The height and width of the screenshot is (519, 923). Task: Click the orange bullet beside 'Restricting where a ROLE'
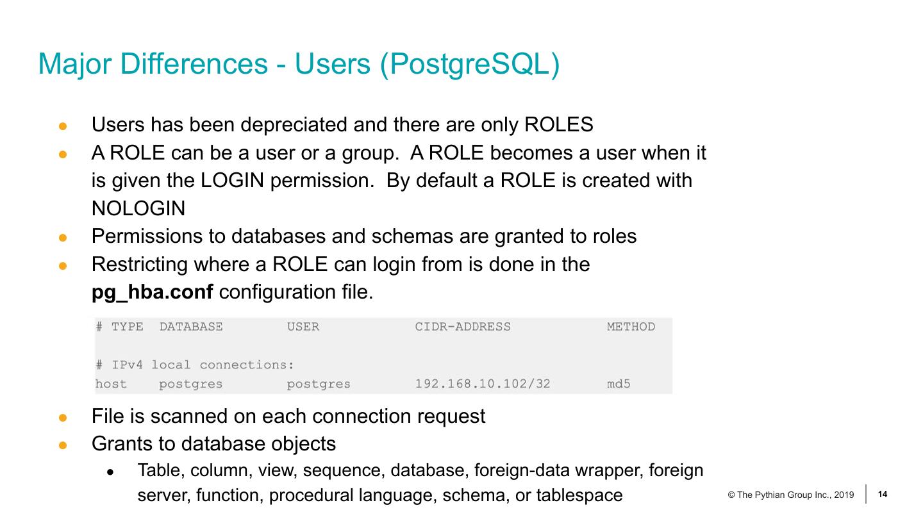point(63,266)
